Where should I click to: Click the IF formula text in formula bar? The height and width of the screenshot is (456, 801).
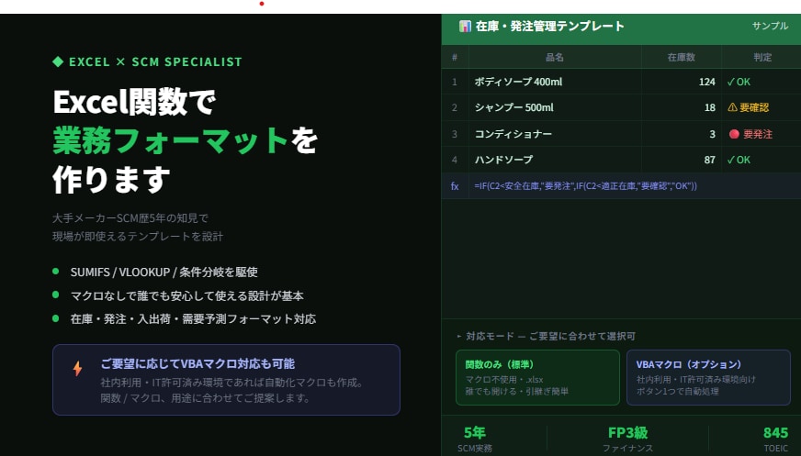pos(585,186)
